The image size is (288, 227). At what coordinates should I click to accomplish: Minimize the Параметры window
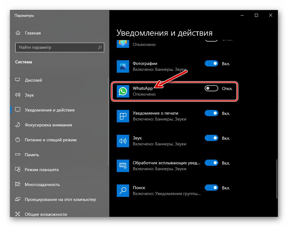click(242, 15)
